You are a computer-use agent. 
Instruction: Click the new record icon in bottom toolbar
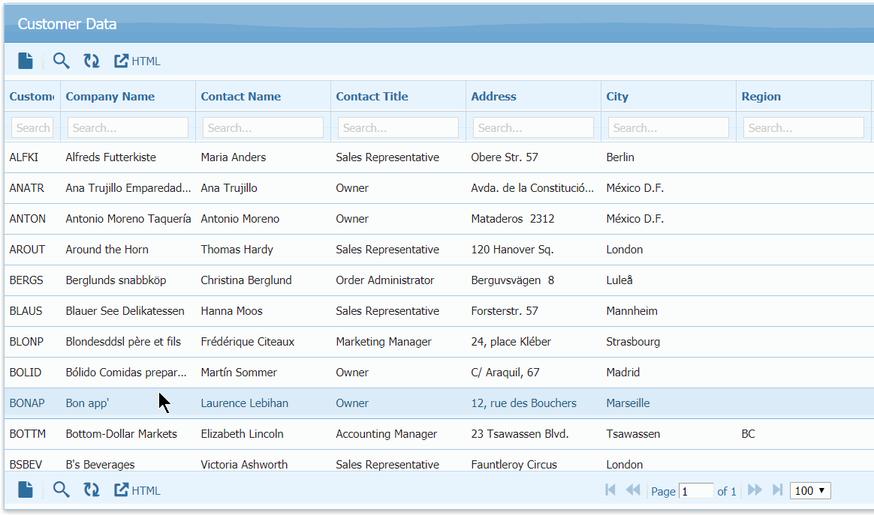tap(26, 490)
